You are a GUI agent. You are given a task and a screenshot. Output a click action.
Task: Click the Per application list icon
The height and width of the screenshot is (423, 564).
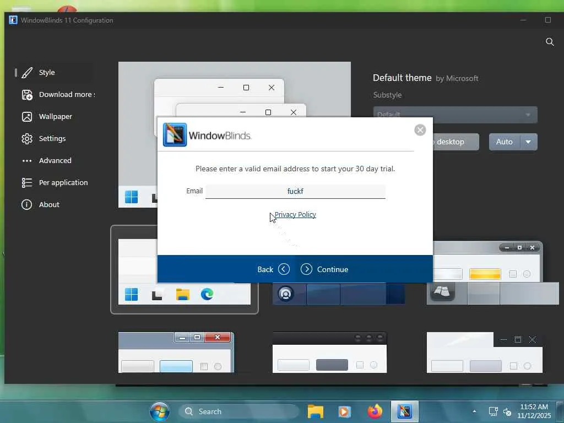click(x=27, y=183)
